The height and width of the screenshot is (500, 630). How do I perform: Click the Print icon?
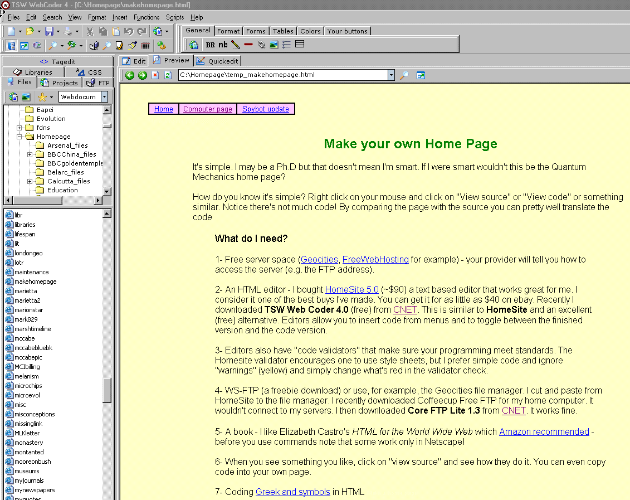[x=68, y=31]
